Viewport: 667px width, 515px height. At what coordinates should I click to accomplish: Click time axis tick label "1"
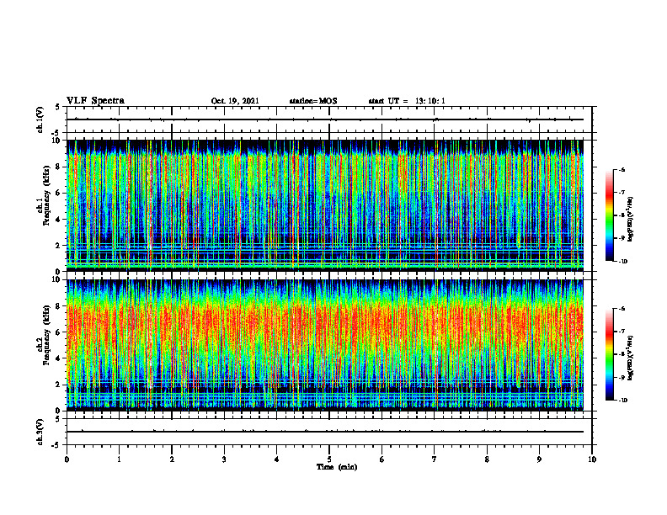click(119, 459)
